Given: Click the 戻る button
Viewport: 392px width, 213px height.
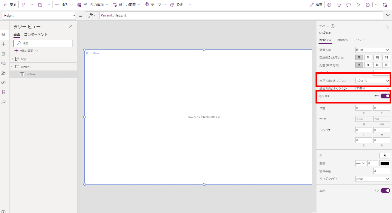Looking at the screenshot, I should click(x=10, y=4).
